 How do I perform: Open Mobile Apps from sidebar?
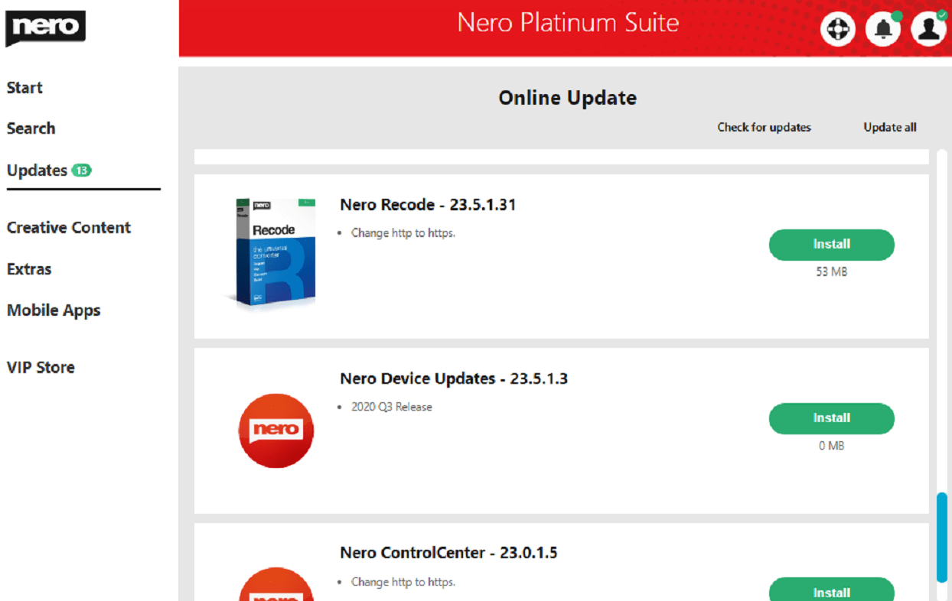54,310
